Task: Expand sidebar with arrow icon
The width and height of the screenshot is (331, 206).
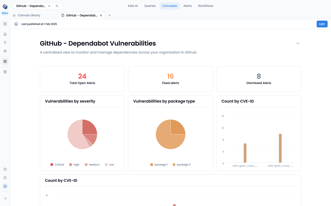Action: pyautogui.click(x=5, y=199)
